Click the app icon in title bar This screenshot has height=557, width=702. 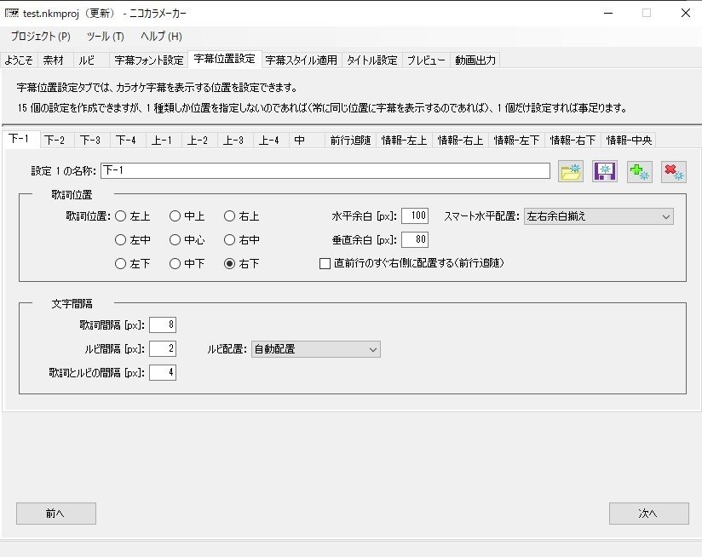[x=11, y=13]
